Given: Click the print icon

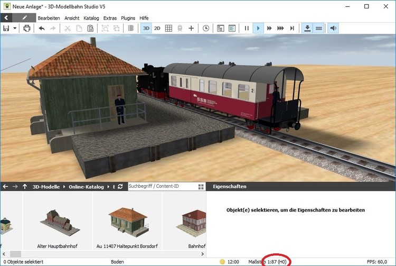Looking at the screenshot, I should click(27, 28).
